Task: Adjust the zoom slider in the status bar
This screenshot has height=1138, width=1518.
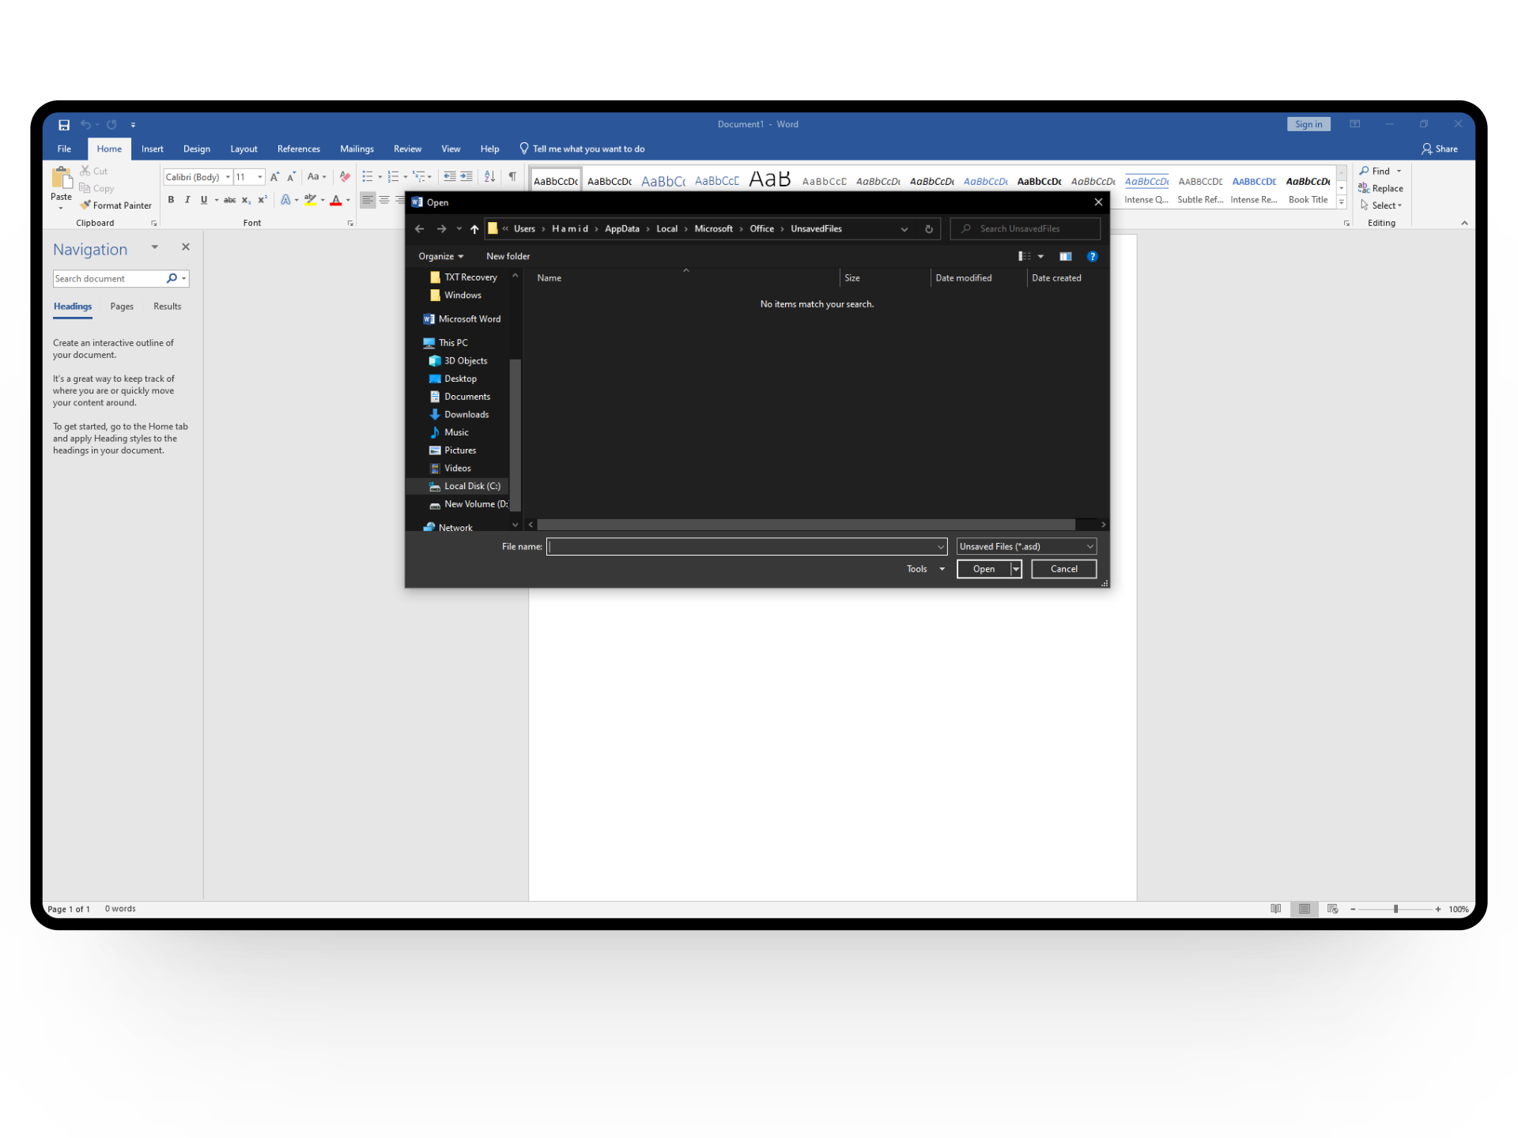Action: tap(1395, 909)
